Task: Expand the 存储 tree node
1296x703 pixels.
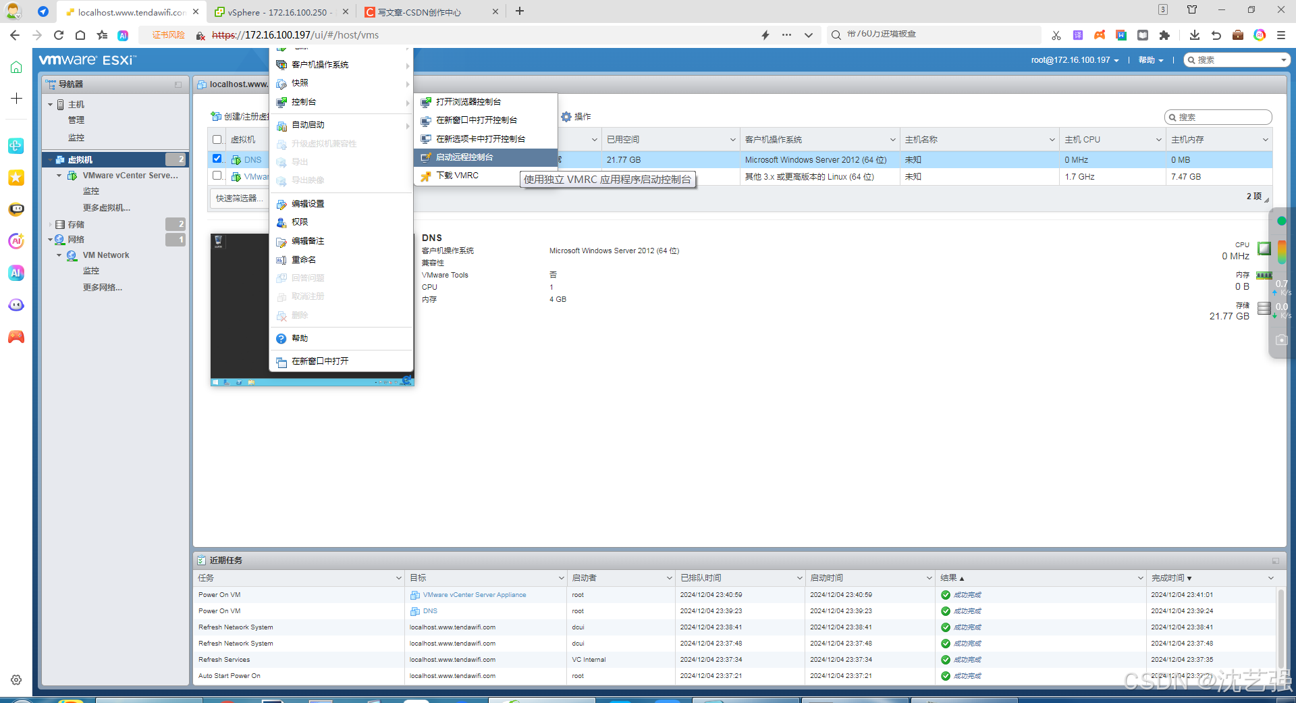Action: pos(51,225)
